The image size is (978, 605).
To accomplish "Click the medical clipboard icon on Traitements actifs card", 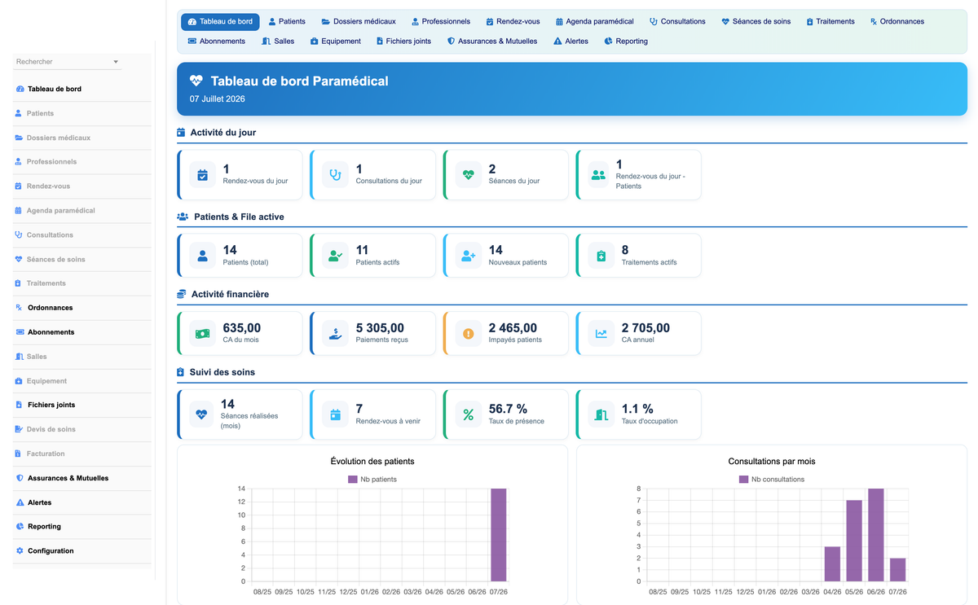I will pyautogui.click(x=601, y=256).
